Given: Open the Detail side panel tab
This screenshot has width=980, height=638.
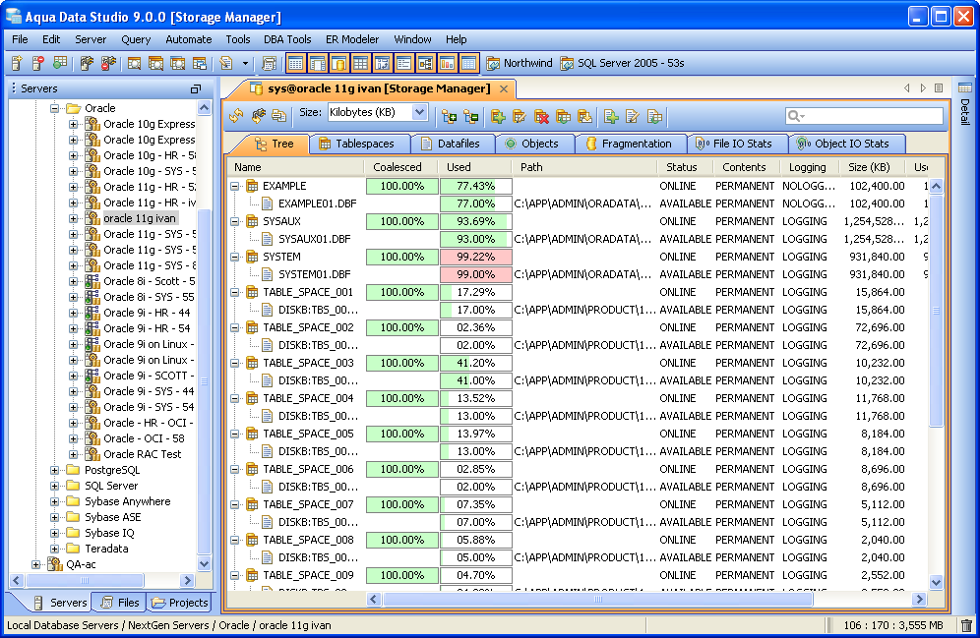Looking at the screenshot, I should [965, 104].
